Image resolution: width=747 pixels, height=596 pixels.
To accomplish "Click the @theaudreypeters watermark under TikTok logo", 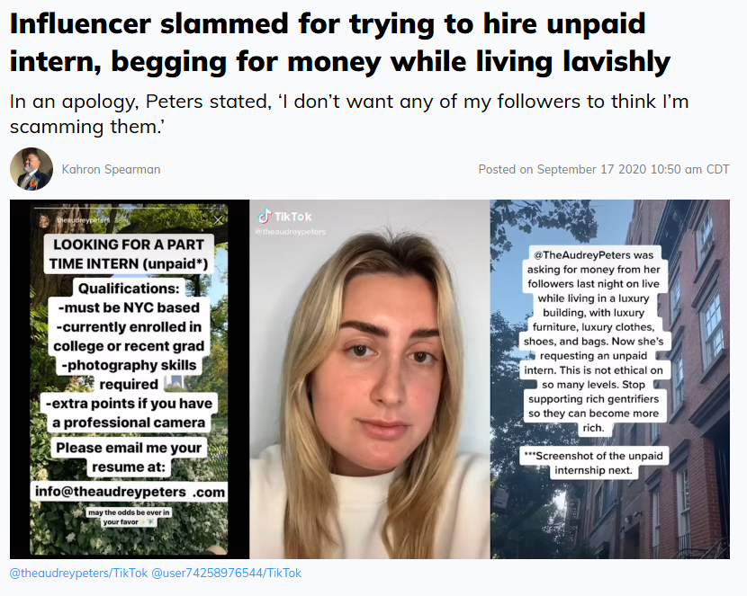I will click(291, 232).
